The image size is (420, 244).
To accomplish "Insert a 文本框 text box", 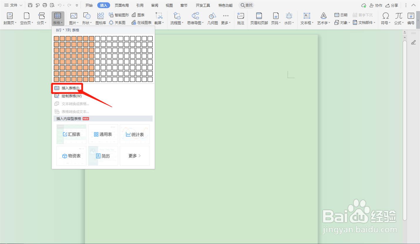I will pyautogui.click(x=307, y=19).
